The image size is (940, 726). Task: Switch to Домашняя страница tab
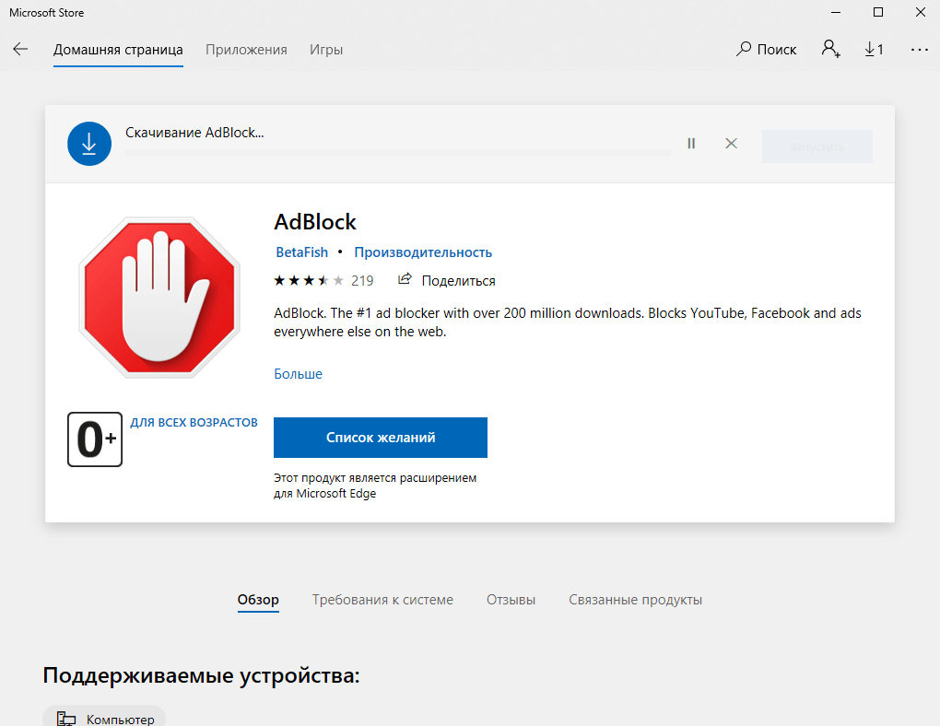[x=118, y=50]
